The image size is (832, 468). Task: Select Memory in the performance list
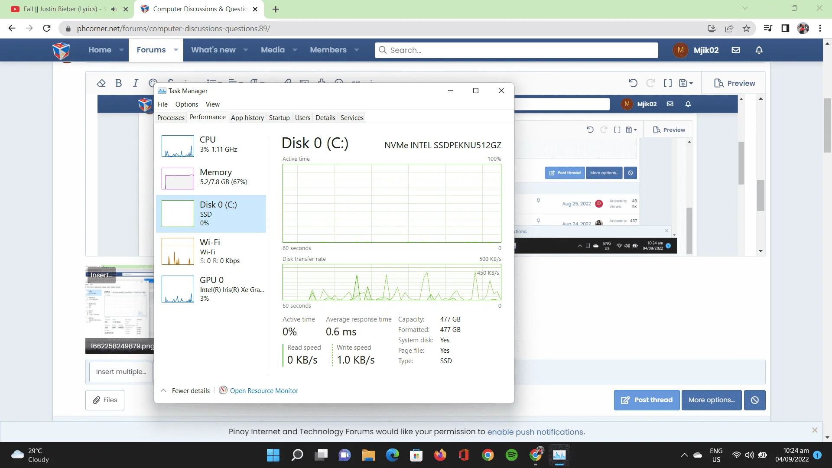[x=211, y=178]
